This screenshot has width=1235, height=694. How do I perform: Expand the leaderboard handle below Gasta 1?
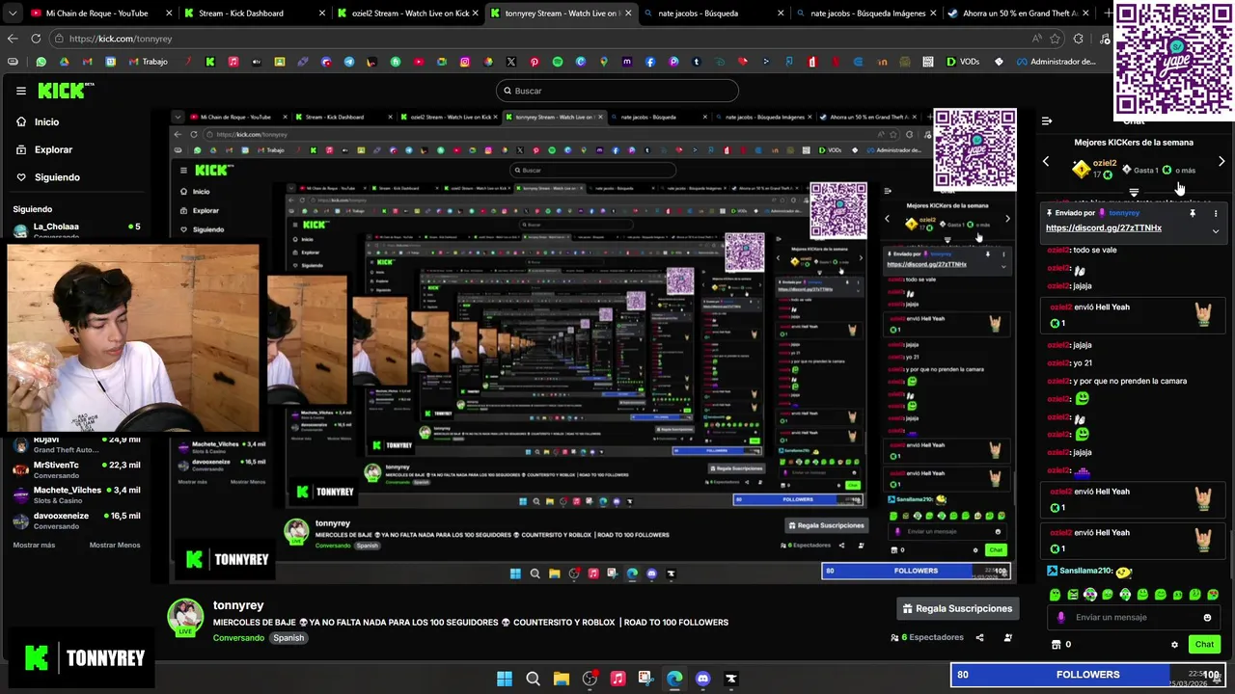1134,192
